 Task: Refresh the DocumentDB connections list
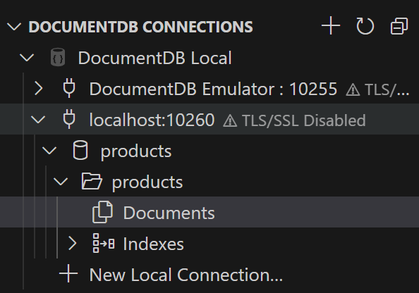pos(365,26)
